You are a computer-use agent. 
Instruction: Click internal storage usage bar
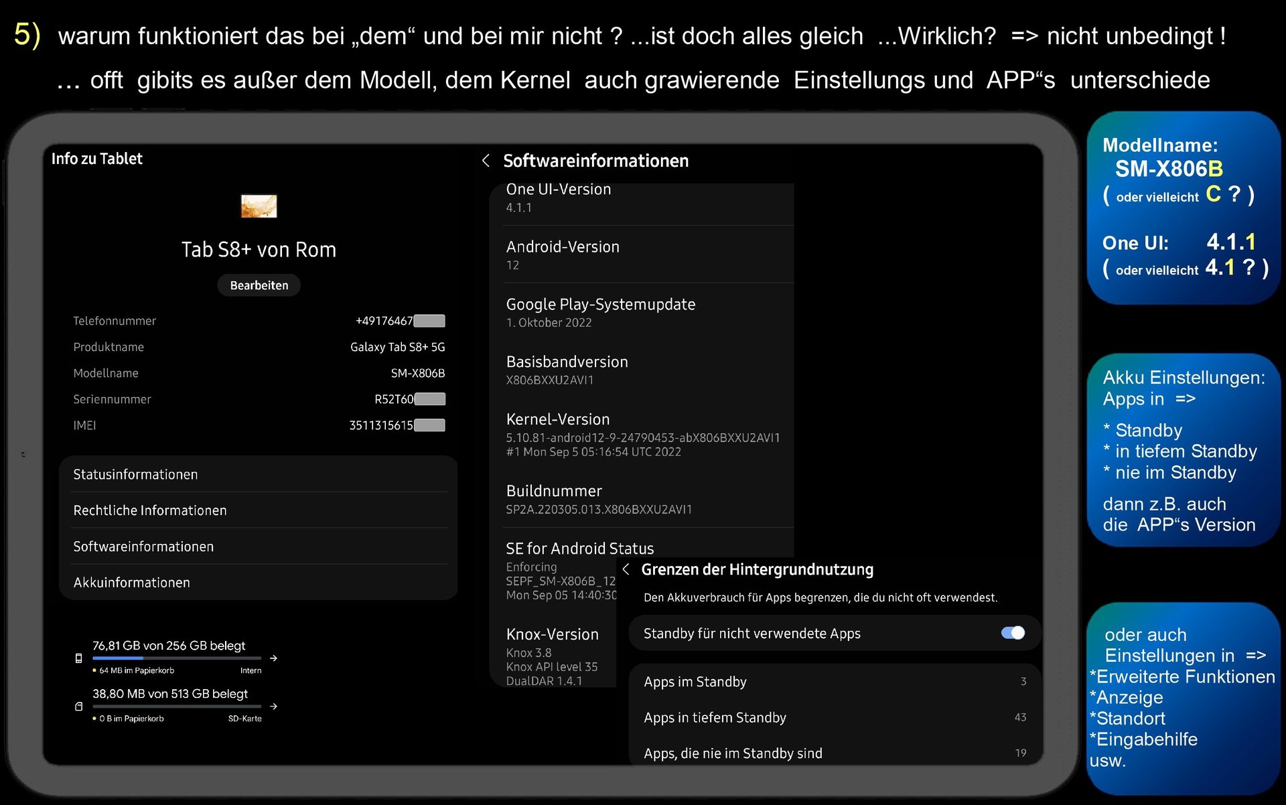[177, 658]
